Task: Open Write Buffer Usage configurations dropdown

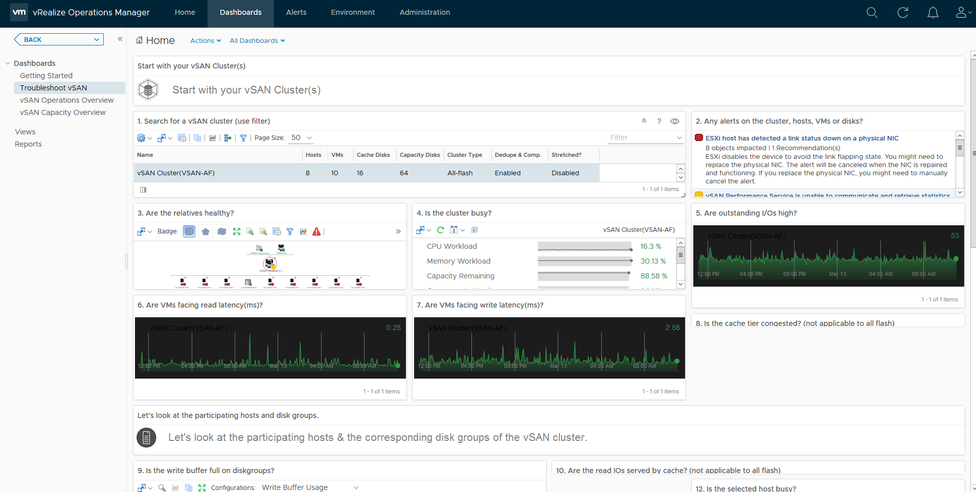Action: coord(310,487)
